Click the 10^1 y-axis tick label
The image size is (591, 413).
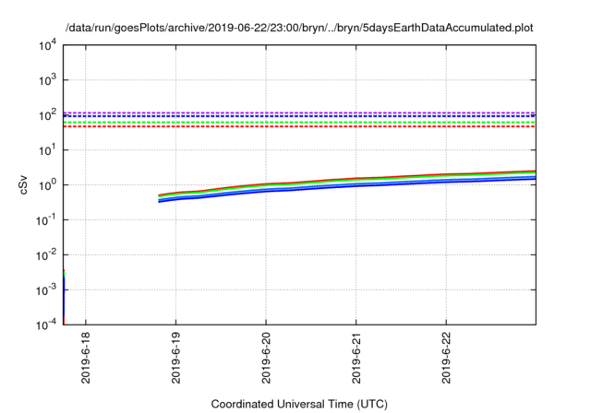47,149
